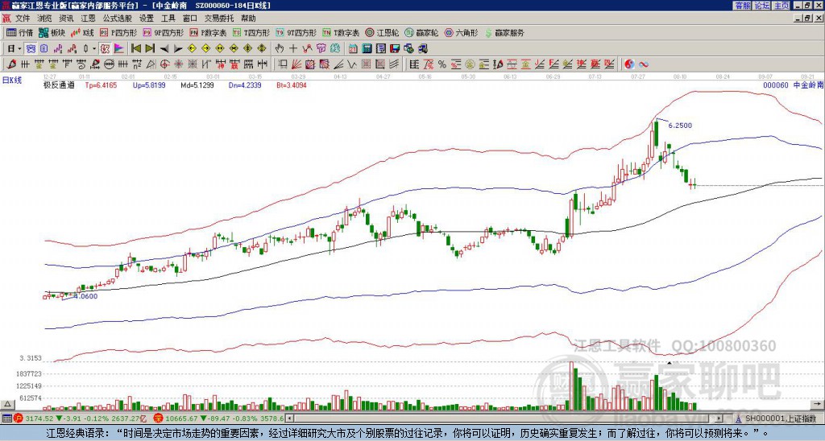This screenshot has width=825, height=441.
Task: Open the 浏览 menu
Action: (45, 19)
